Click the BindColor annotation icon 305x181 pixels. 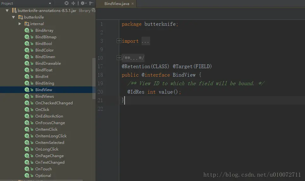coord(27,50)
